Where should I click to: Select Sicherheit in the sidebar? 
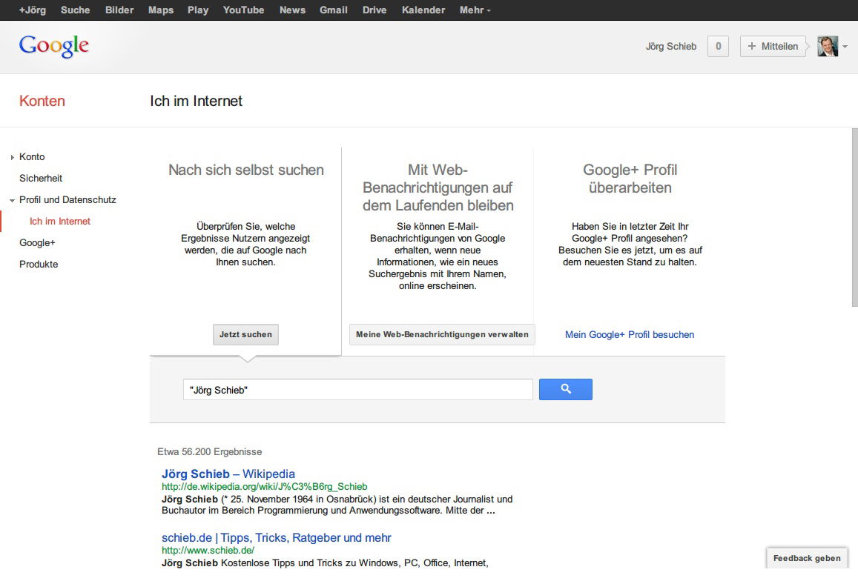(x=41, y=179)
